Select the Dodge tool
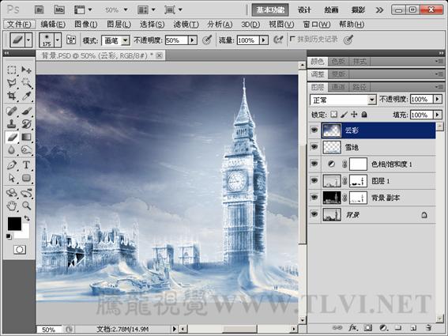The height and width of the screenshot is (336, 448). pyautogui.click(x=26, y=150)
